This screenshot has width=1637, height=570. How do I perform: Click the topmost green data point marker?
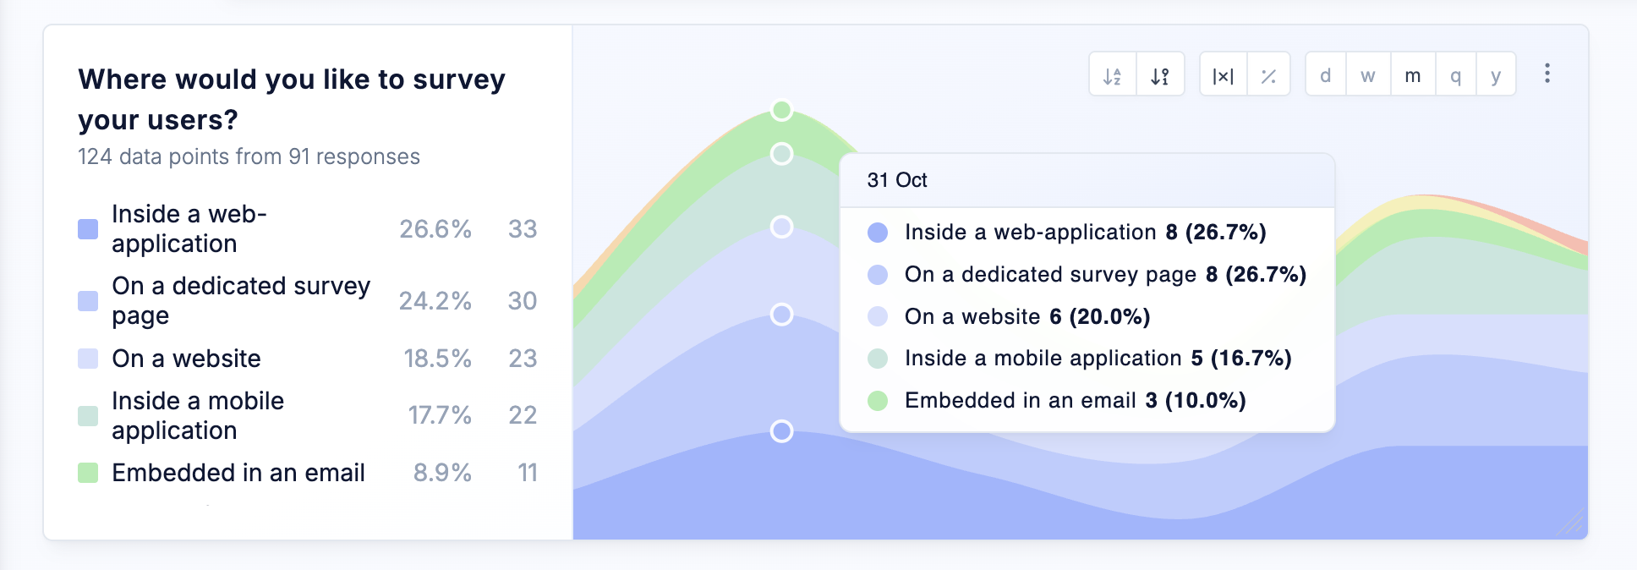coord(782,110)
